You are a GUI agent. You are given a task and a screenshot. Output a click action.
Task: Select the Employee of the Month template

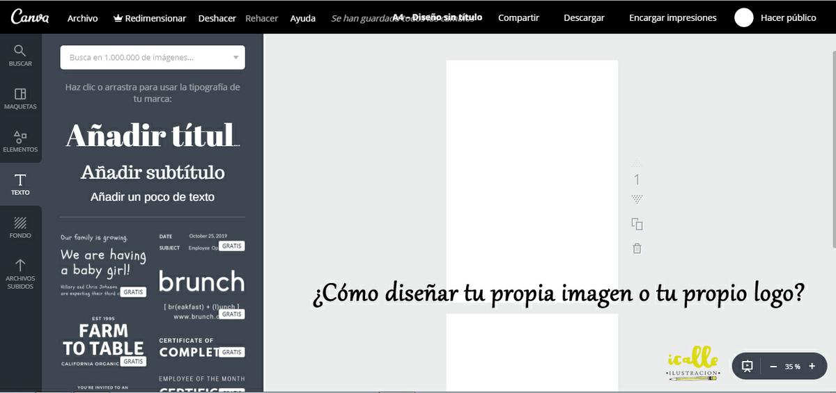(201, 384)
